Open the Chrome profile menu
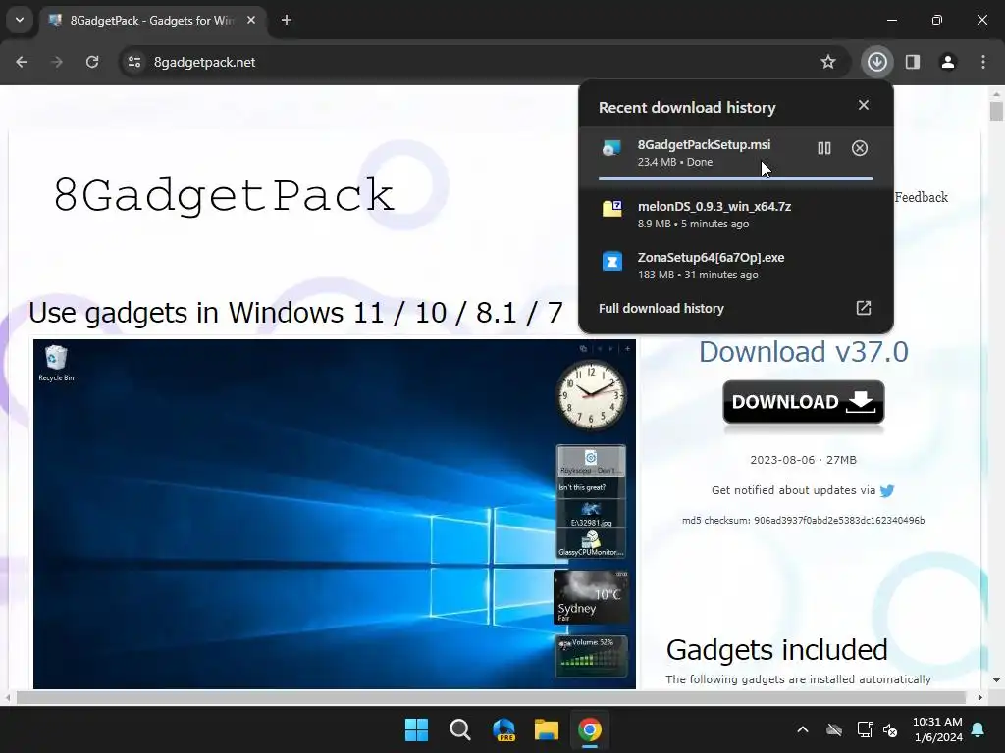Screen dimensions: 1005x753 coord(948,62)
